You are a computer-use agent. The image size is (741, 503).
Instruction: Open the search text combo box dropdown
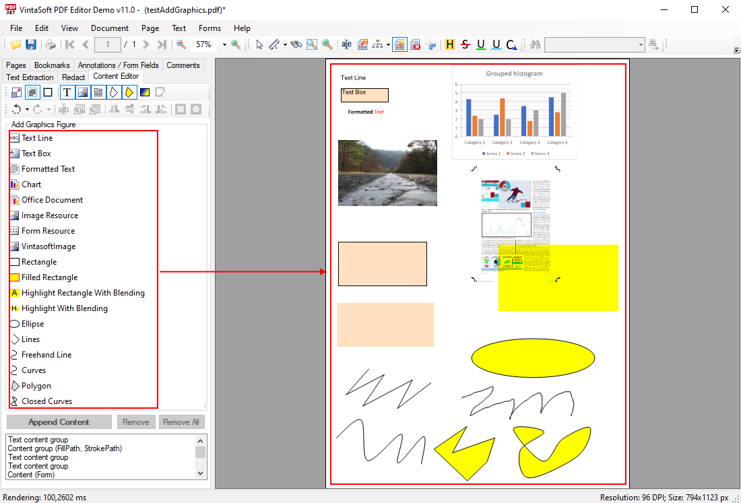tap(641, 44)
